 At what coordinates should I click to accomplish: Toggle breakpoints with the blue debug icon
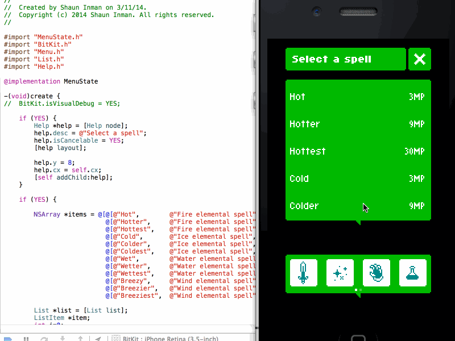click(x=8, y=339)
